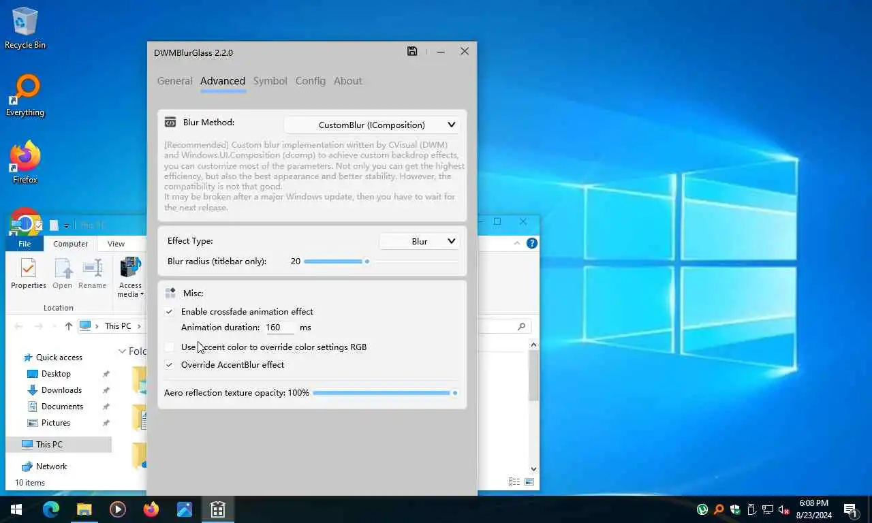
Task: Select the Advanced tab
Action: (x=223, y=80)
